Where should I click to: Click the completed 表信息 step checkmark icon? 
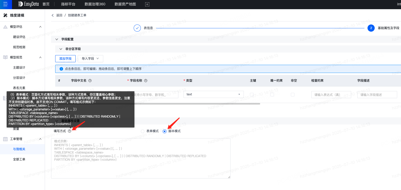click(137, 28)
